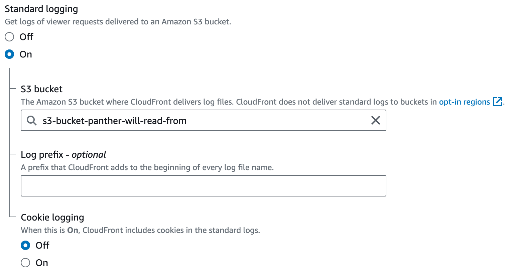Click the search magnifier icon in S3 bucket field
The image size is (510, 272).
(x=31, y=120)
